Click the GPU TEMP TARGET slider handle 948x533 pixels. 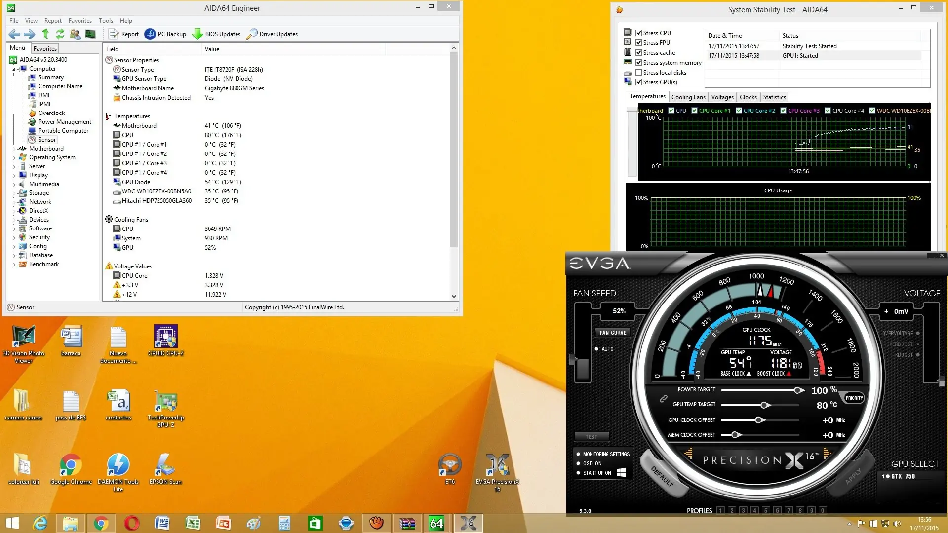(765, 405)
